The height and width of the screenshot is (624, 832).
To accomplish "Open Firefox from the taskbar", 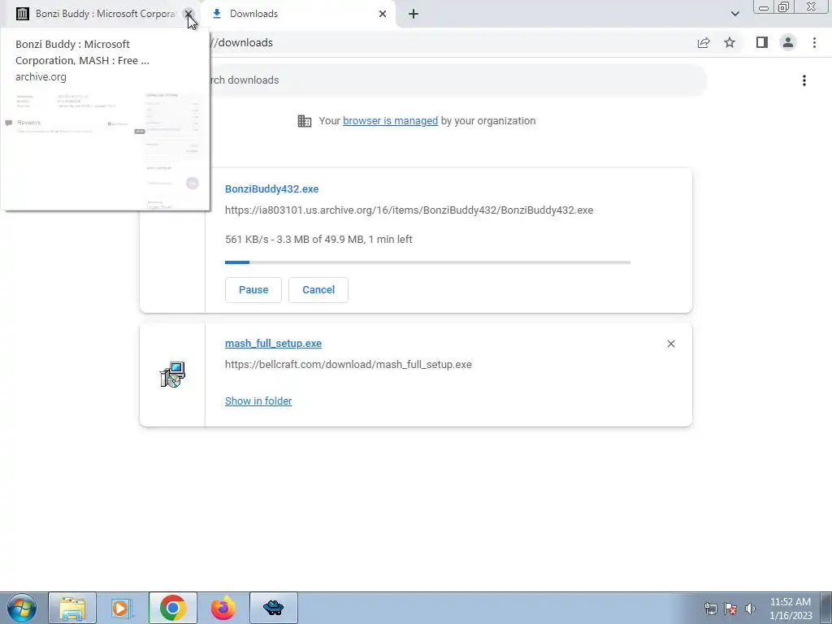I will [223, 608].
